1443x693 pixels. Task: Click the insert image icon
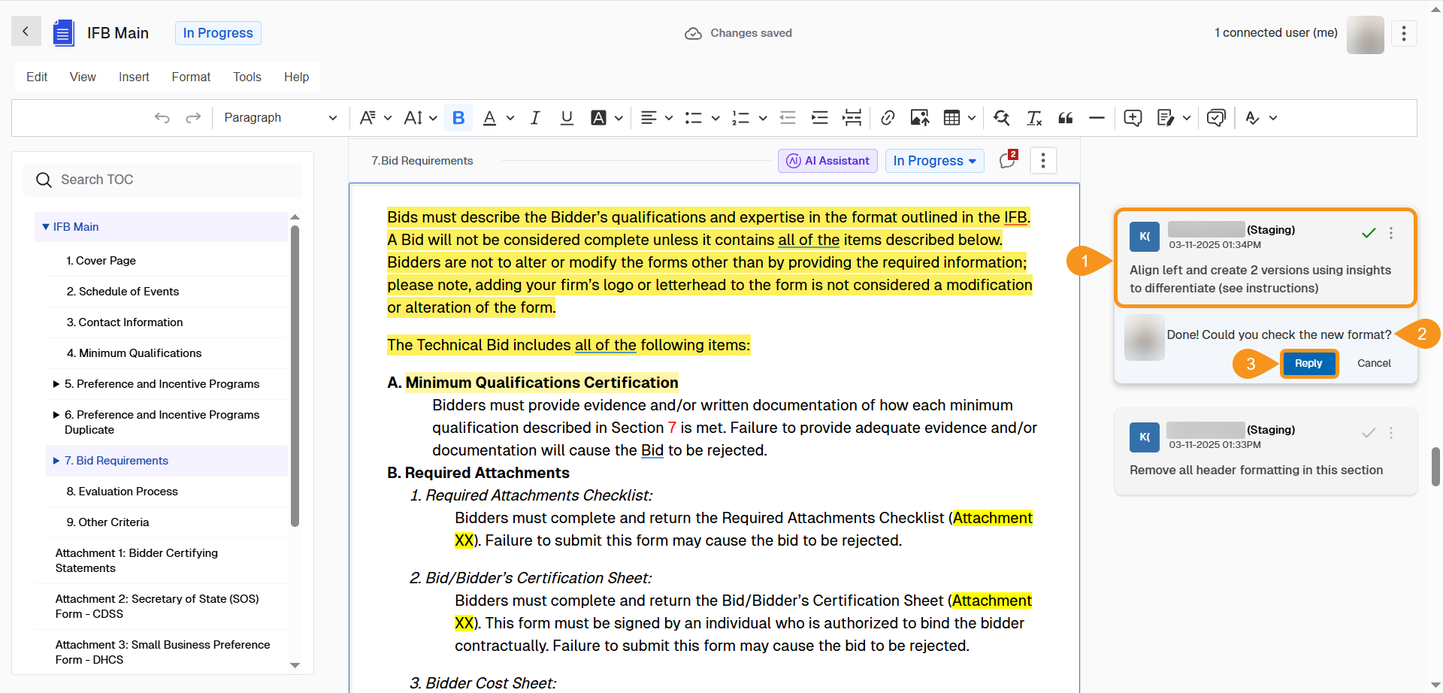tap(919, 118)
